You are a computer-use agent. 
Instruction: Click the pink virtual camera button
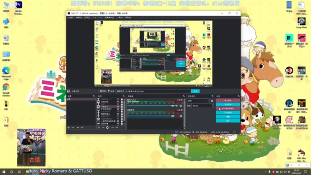[228, 108]
